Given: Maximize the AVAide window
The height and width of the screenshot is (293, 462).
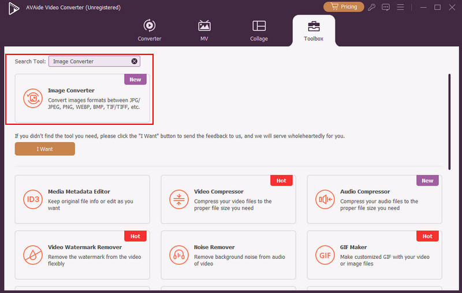Looking at the screenshot, I should pos(438,8).
